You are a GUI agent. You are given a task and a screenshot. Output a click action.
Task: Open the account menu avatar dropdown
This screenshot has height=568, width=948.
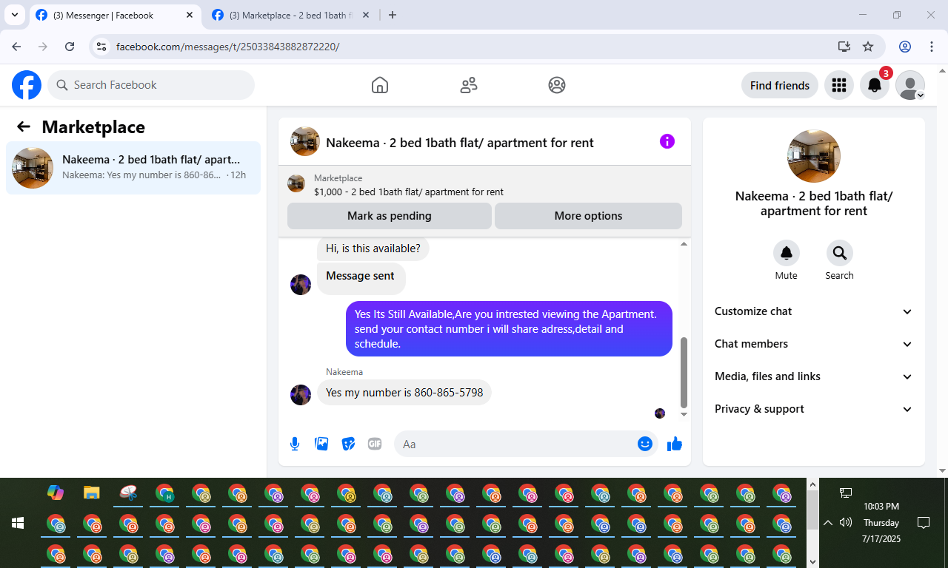coord(910,86)
